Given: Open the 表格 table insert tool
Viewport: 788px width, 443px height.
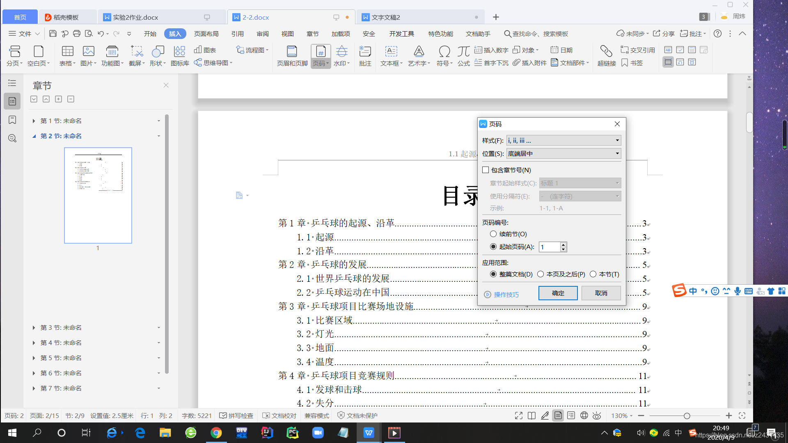Looking at the screenshot, I should (x=67, y=56).
